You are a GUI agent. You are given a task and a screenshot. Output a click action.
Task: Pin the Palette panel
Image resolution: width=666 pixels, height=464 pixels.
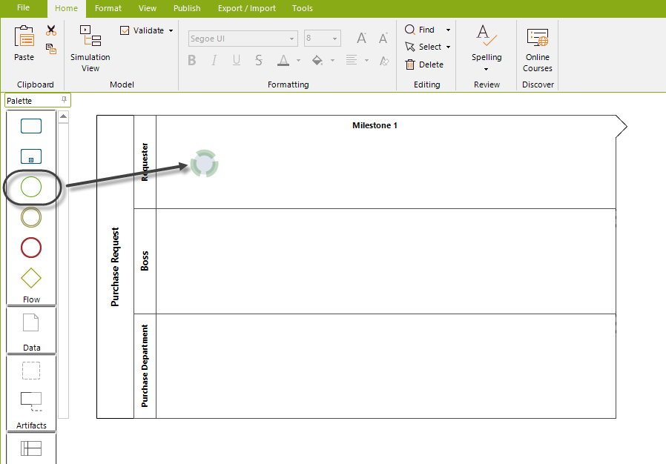pyautogui.click(x=64, y=100)
